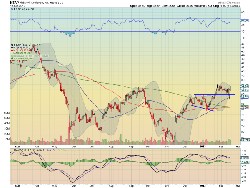The width and height of the screenshot is (250, 188).
Task: Click the NTAP (Daily) 36.55 legend entry
Action: (27, 45)
